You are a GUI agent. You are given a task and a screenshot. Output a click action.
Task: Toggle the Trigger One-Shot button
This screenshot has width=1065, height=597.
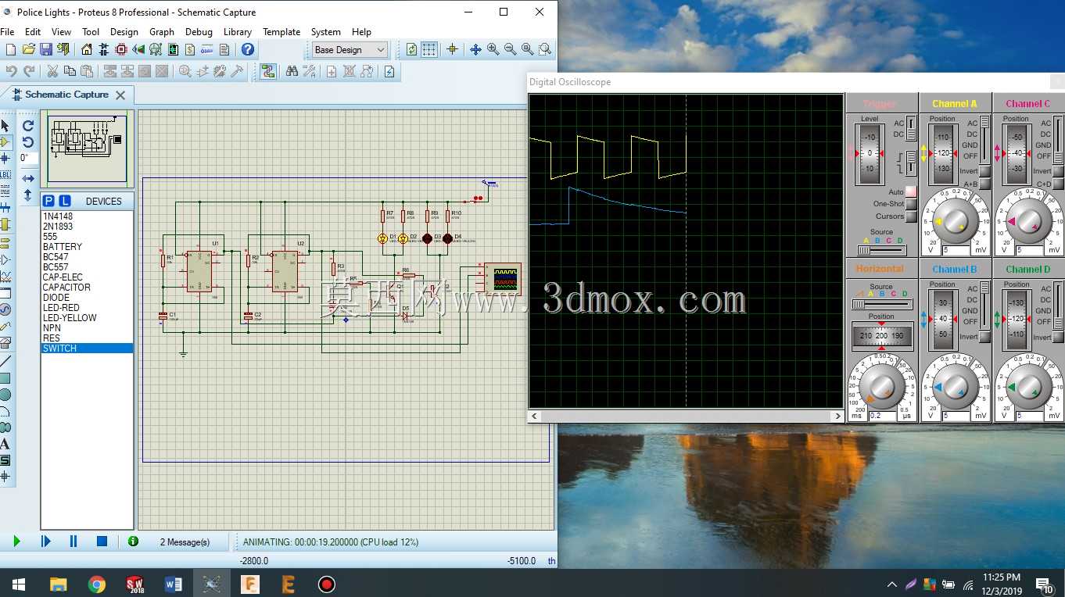[911, 204]
